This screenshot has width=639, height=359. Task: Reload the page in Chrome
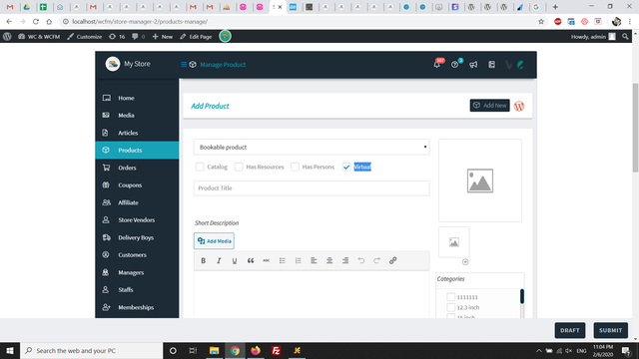[36, 22]
